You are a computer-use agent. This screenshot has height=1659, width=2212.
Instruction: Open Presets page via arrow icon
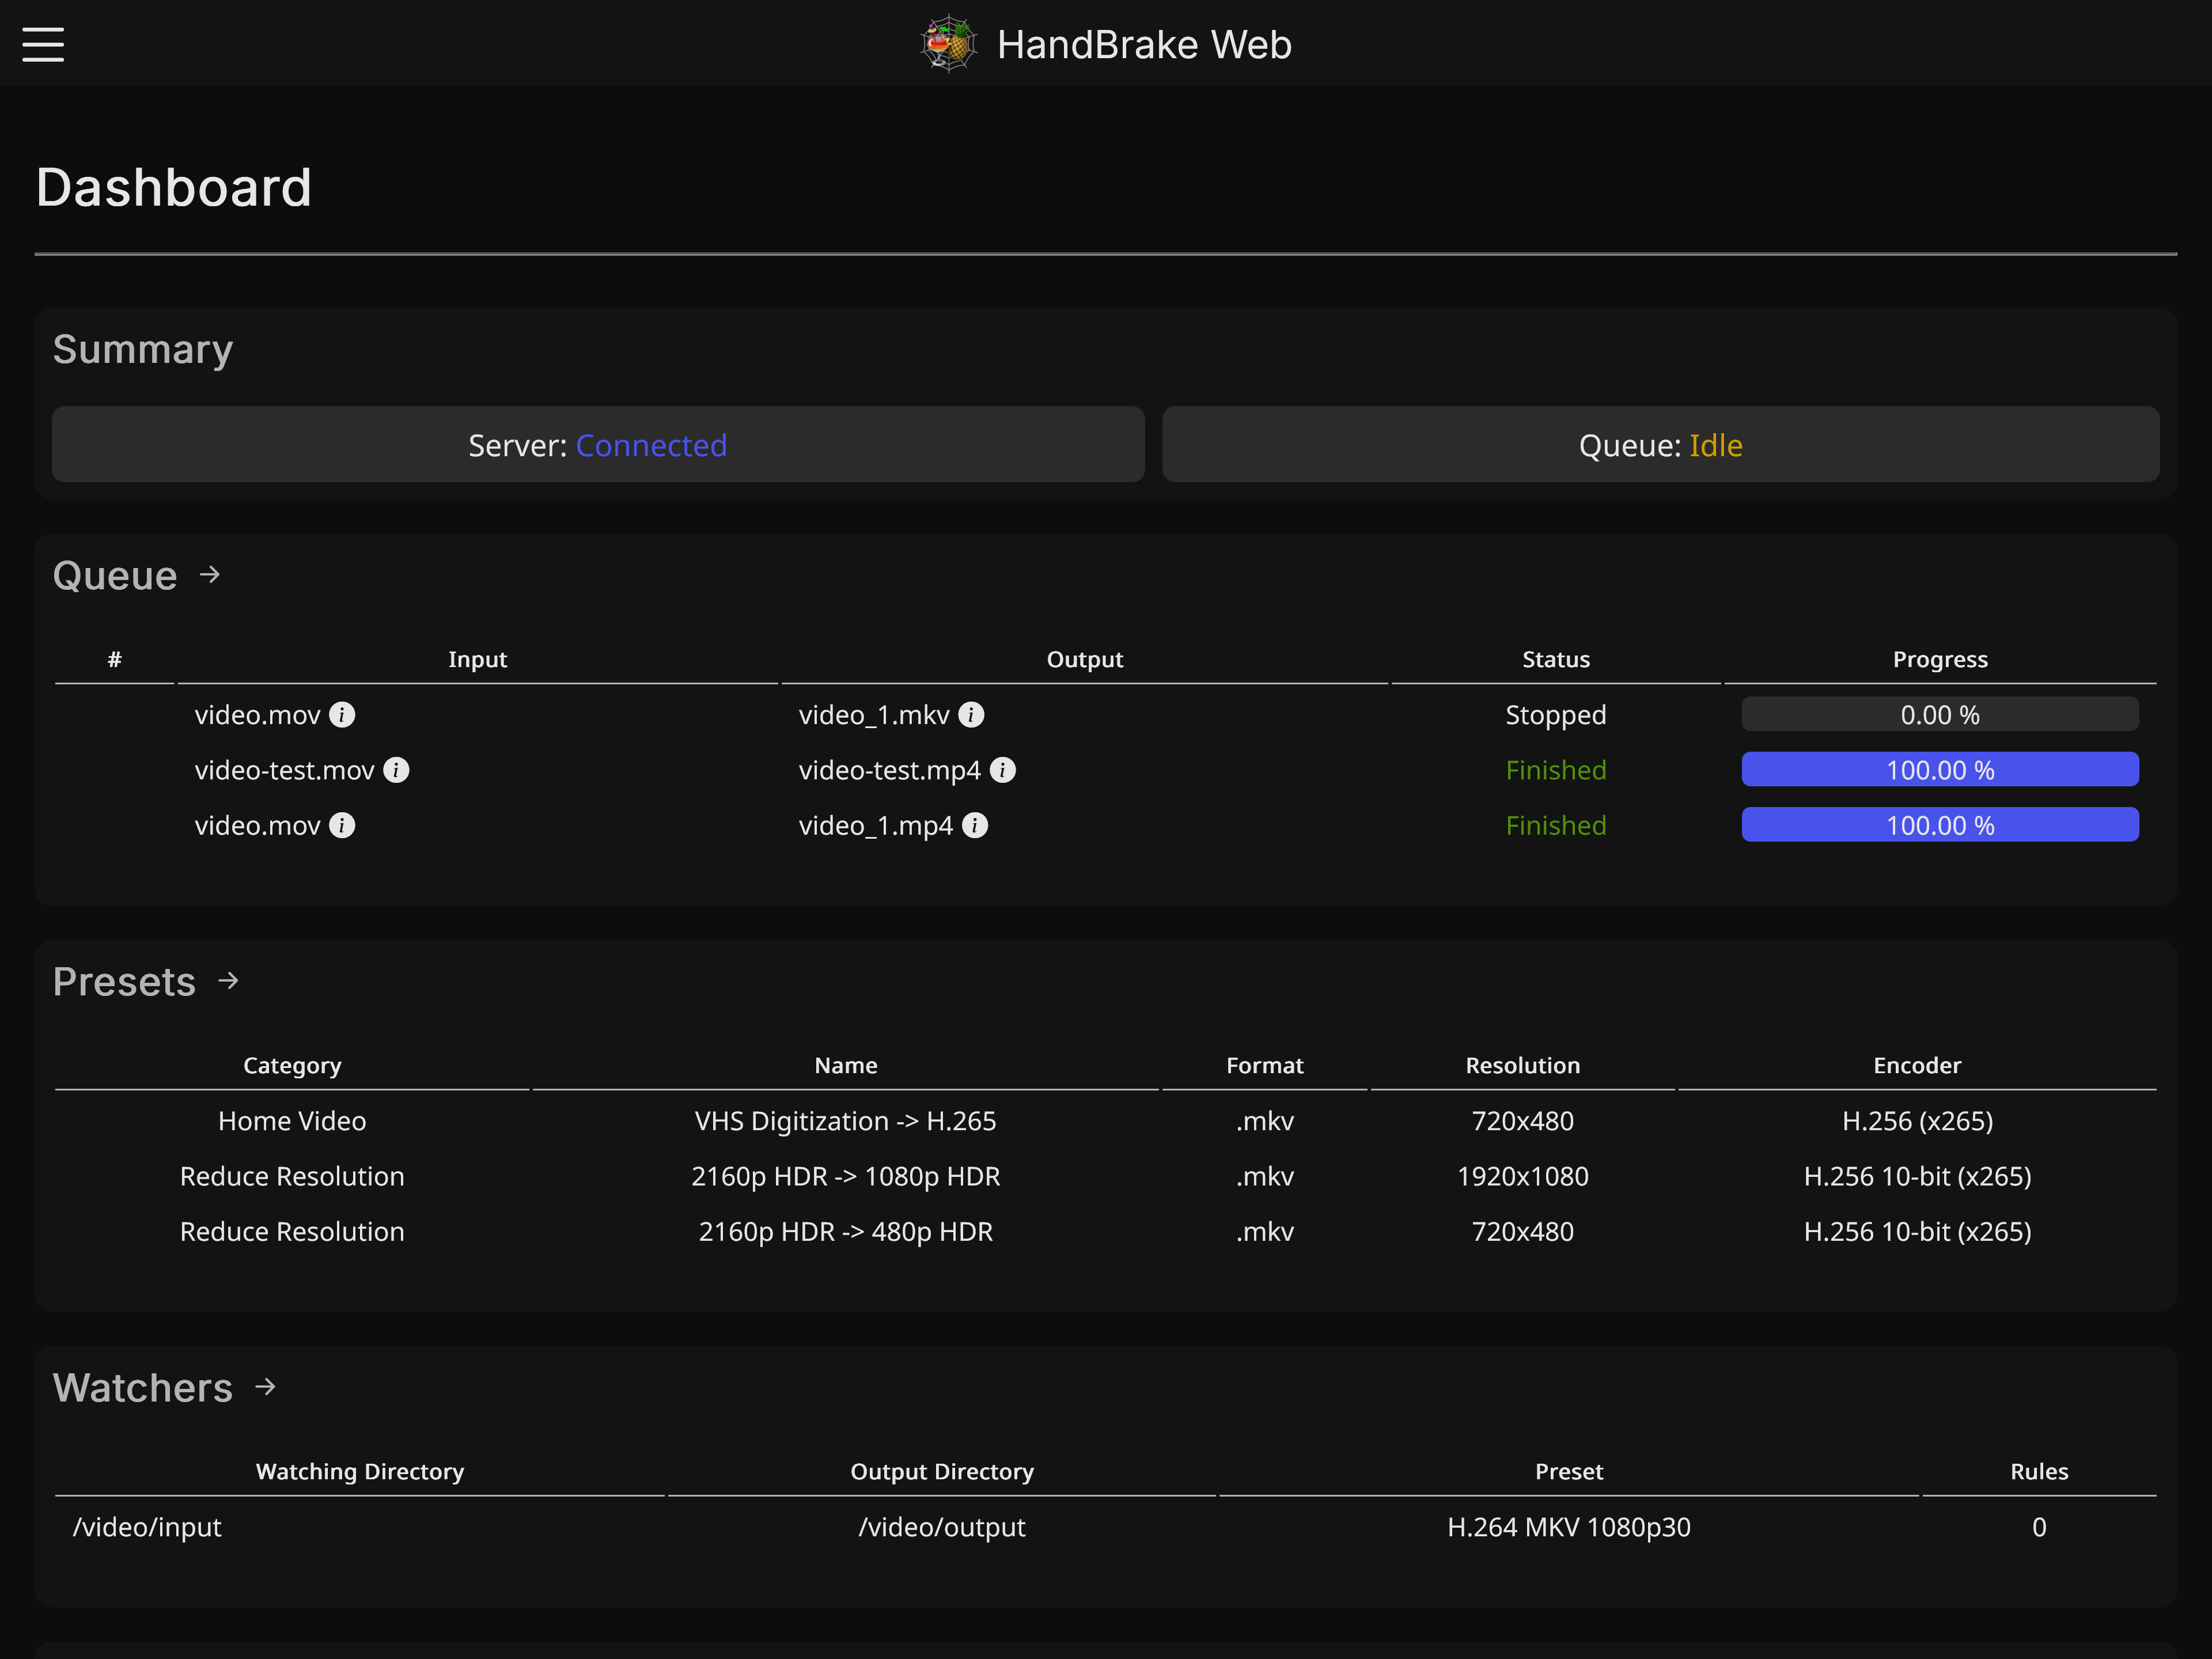point(229,980)
